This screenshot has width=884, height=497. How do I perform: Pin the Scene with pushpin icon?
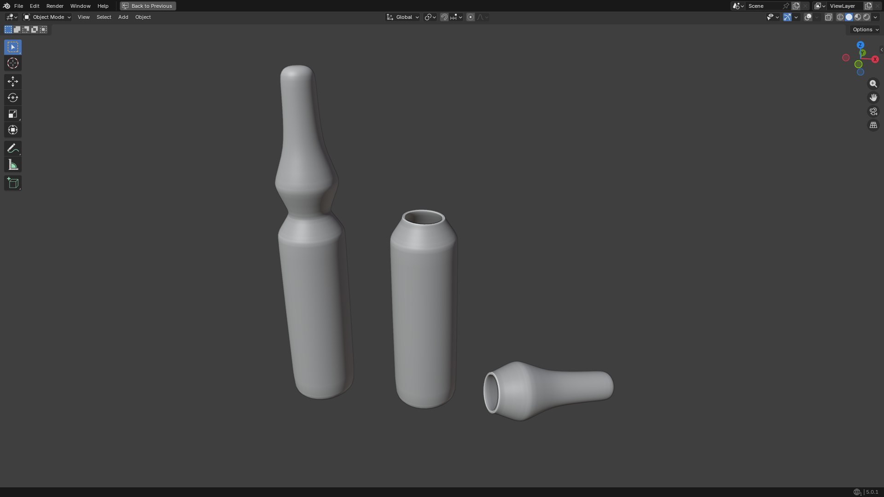(x=786, y=6)
